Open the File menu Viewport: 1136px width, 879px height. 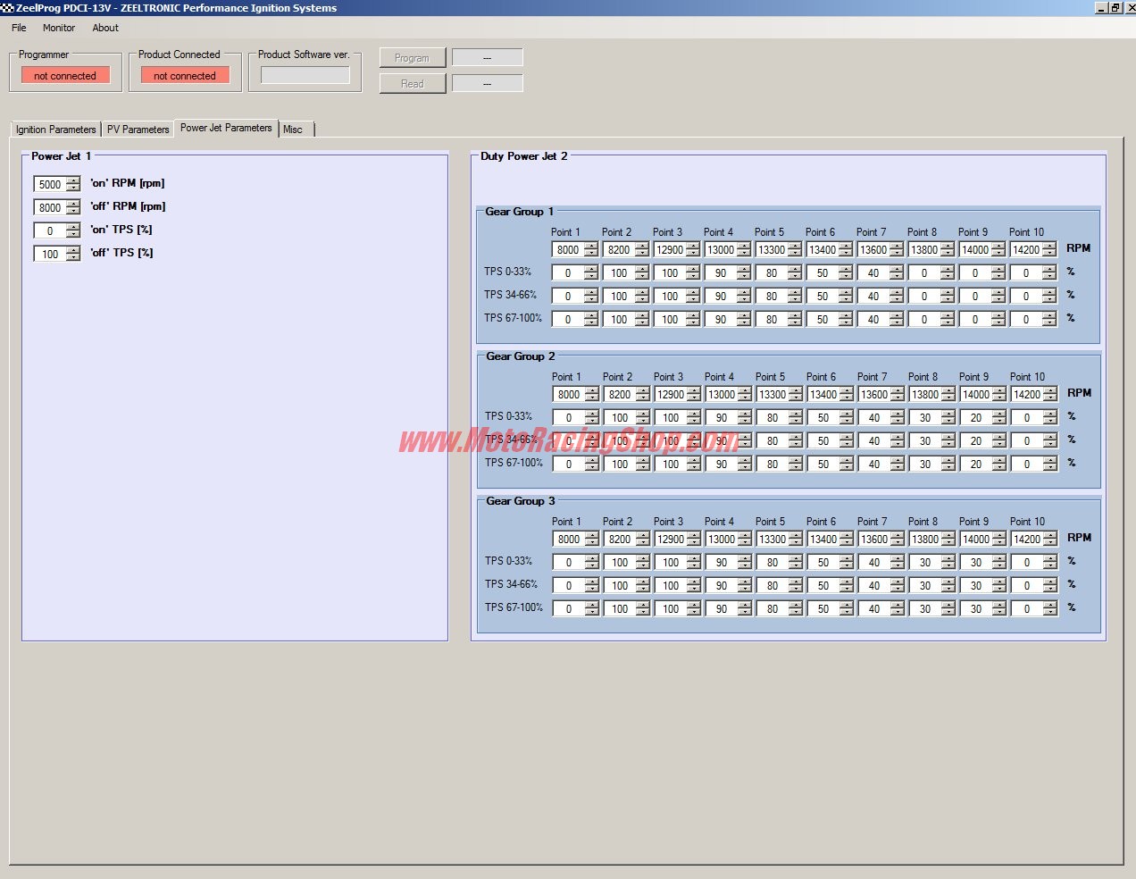click(x=19, y=28)
